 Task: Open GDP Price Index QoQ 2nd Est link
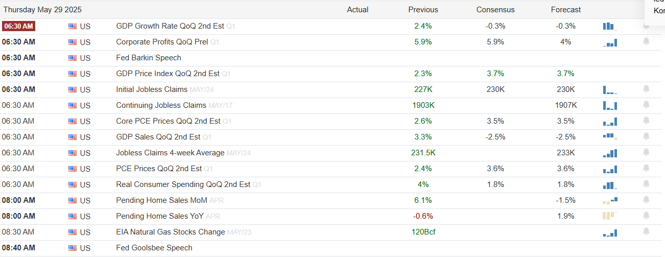168,74
